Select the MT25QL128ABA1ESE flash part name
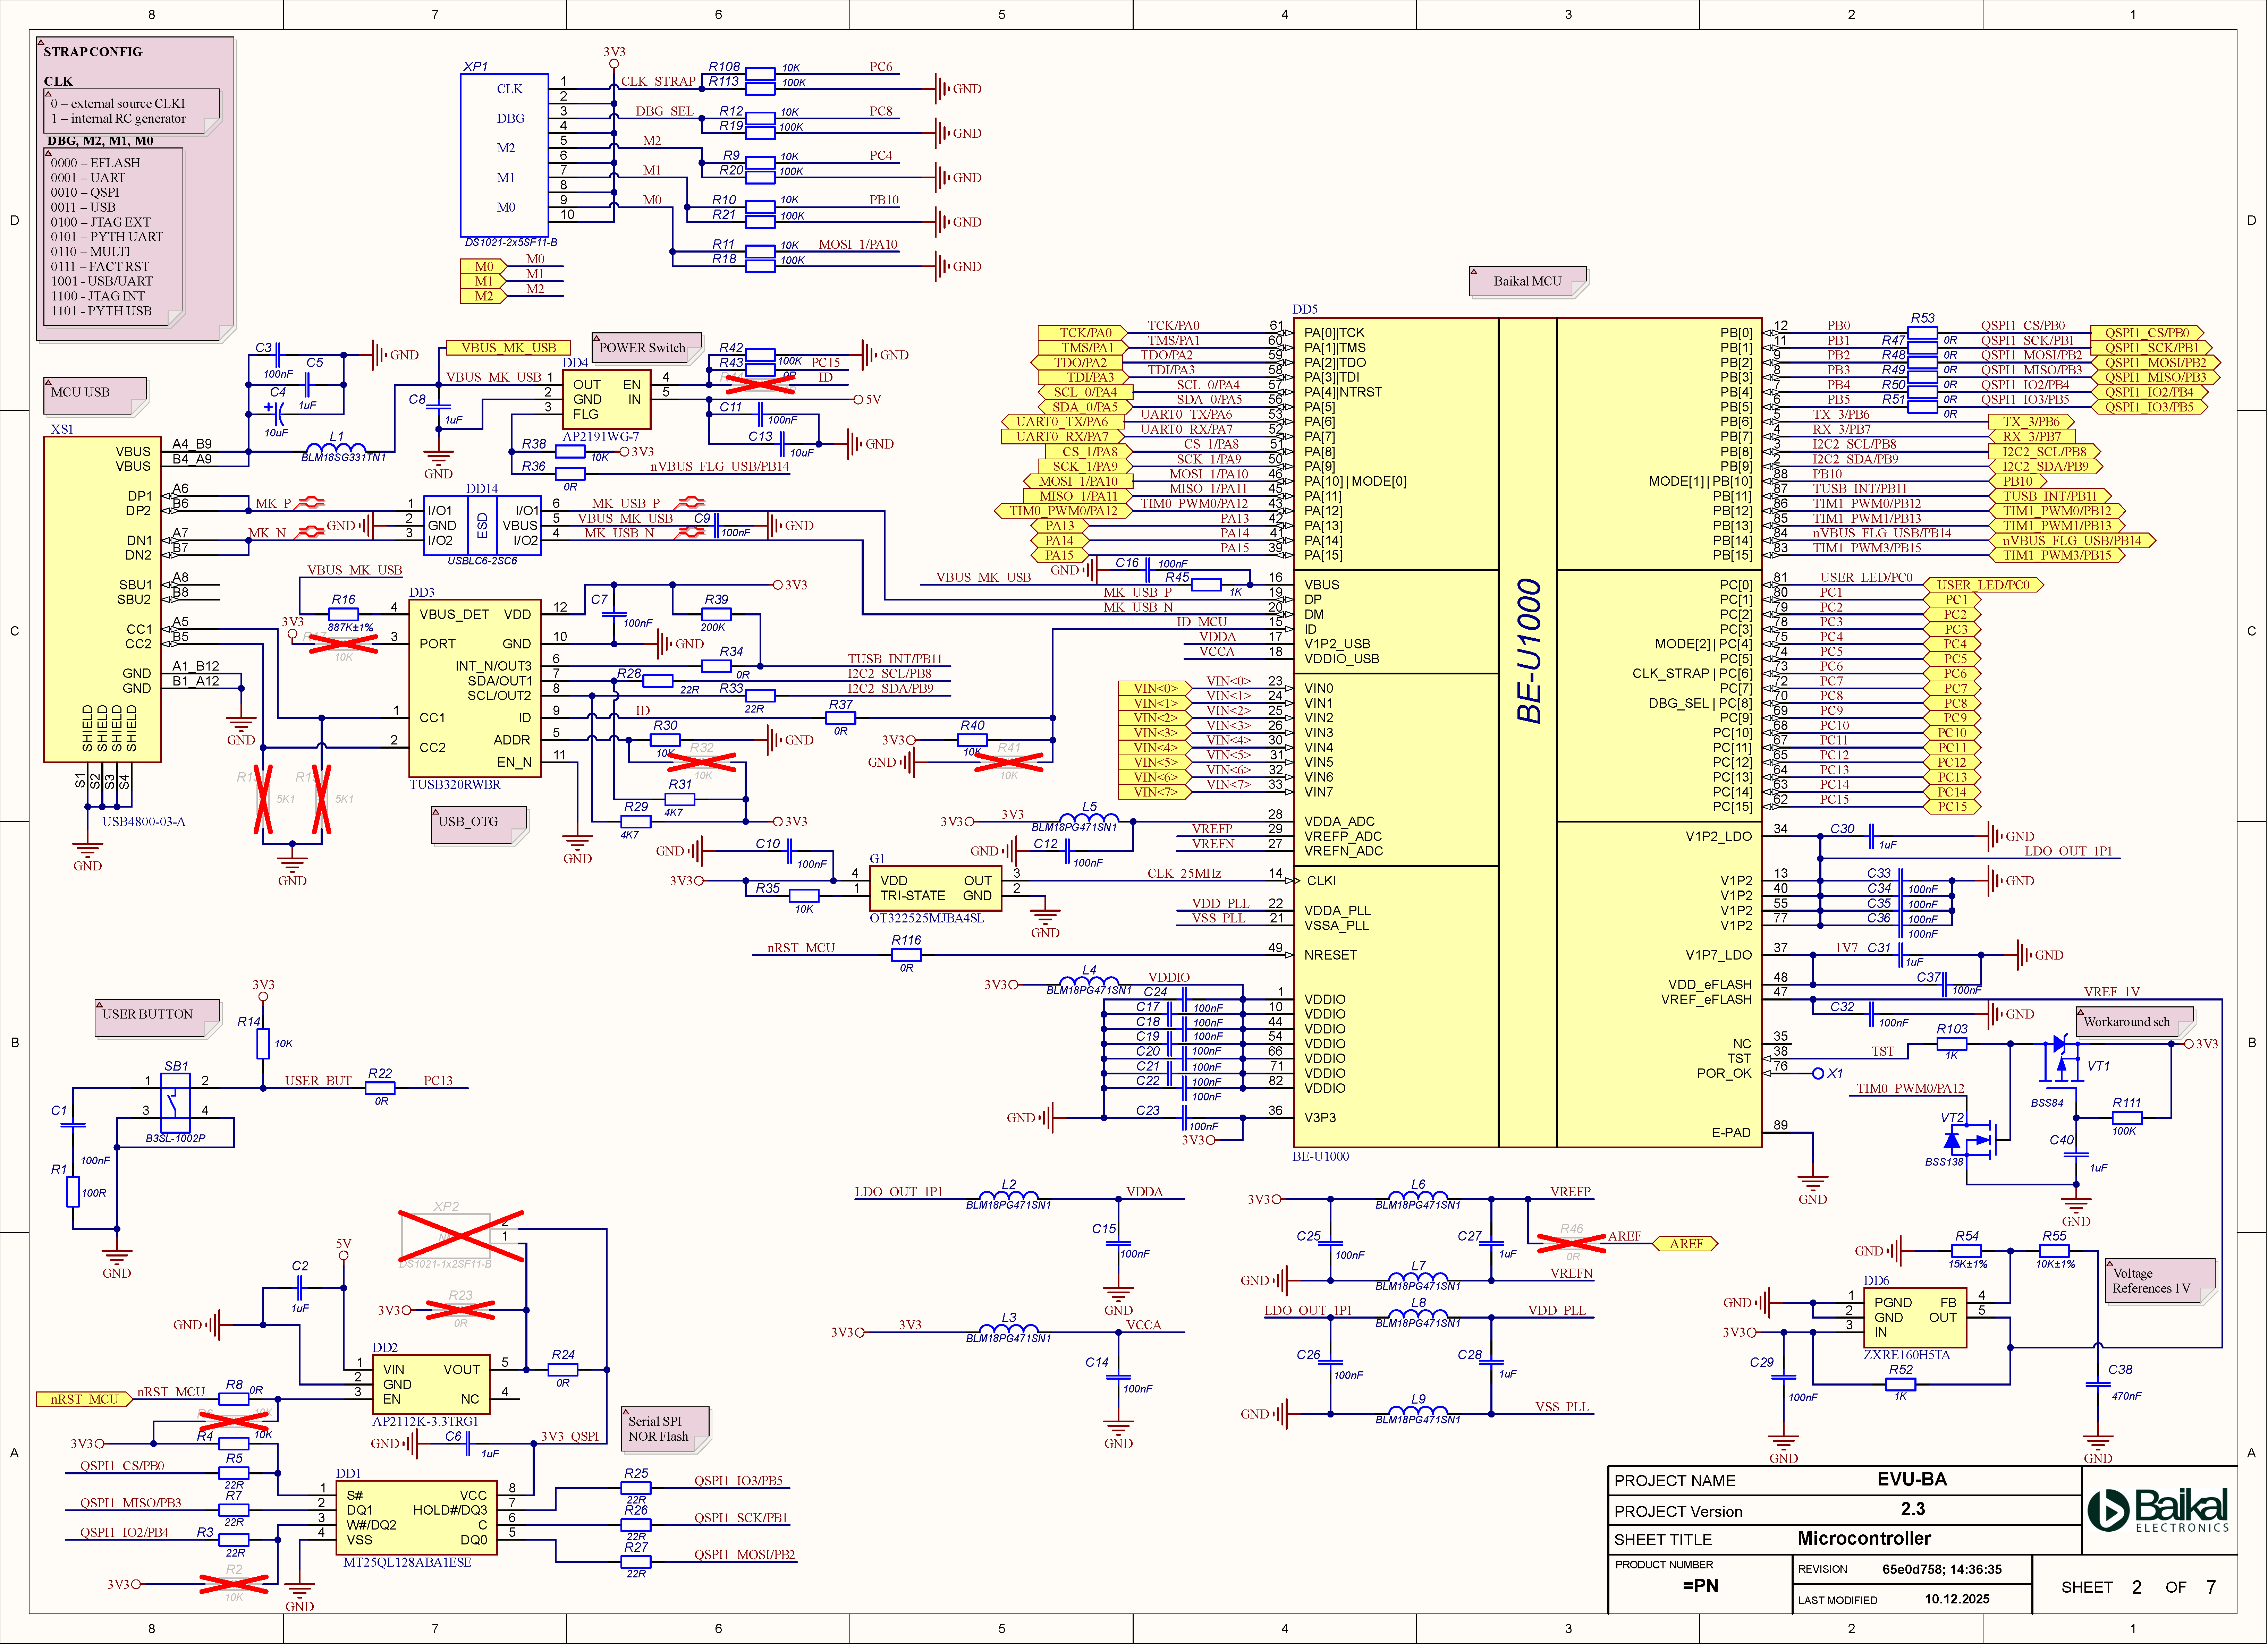The height and width of the screenshot is (1644, 2268). 407,1562
